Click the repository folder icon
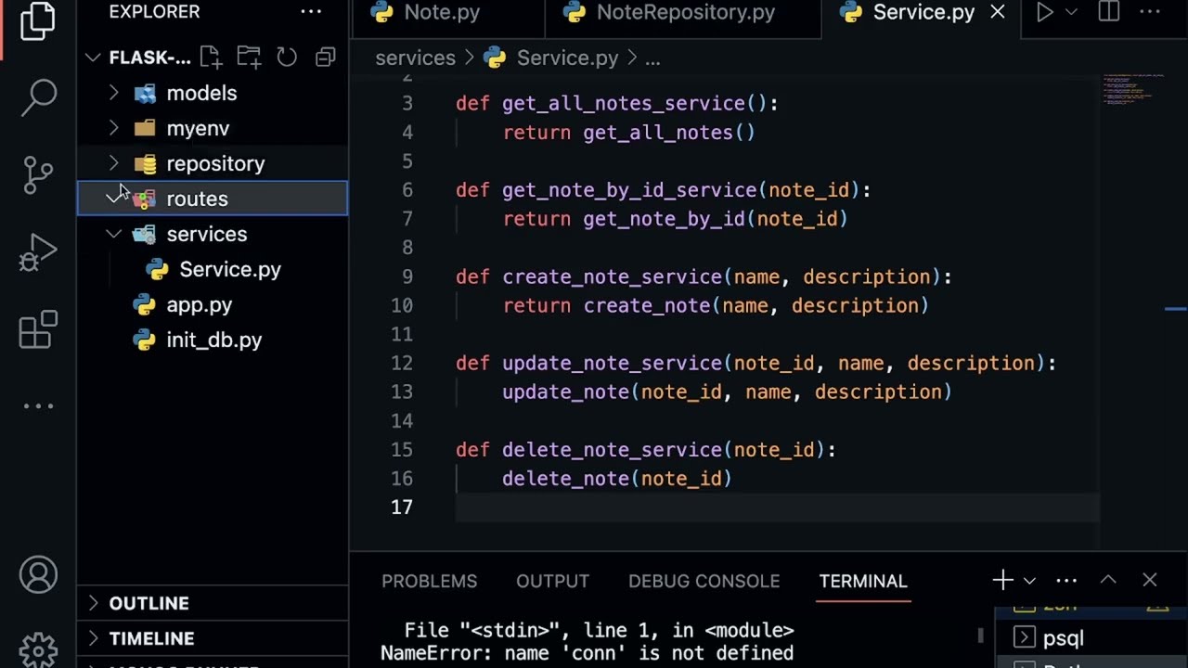The image size is (1188, 668). point(146,164)
